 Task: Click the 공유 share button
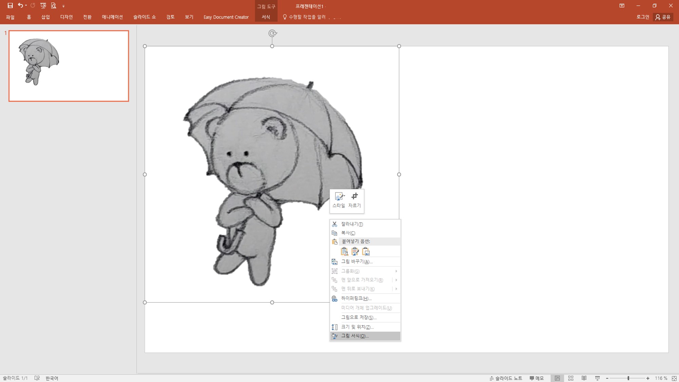point(663,17)
